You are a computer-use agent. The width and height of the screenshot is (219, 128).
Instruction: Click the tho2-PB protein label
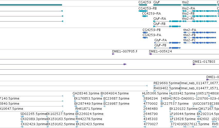(189, 35)
